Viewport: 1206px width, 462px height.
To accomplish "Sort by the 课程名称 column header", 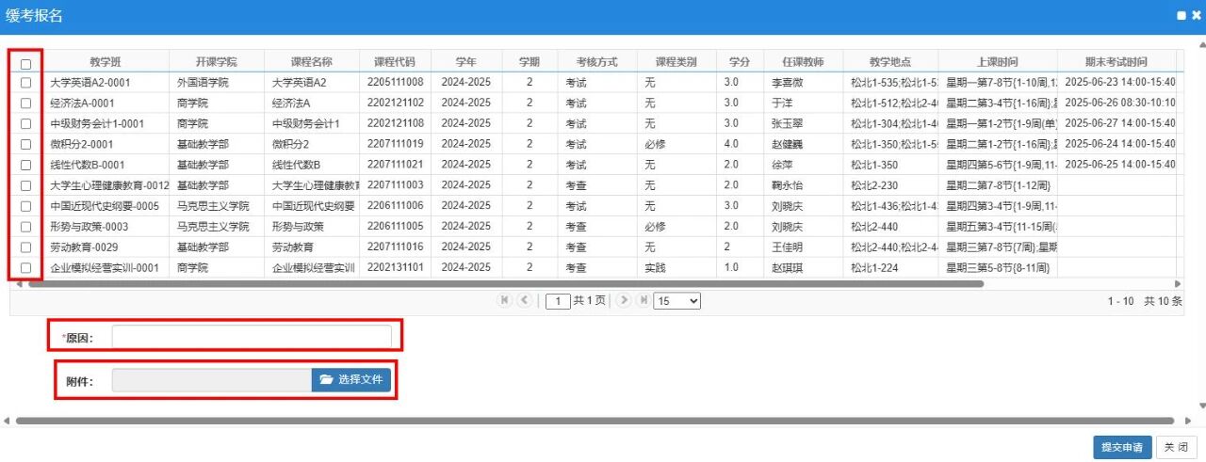I will click(311, 62).
